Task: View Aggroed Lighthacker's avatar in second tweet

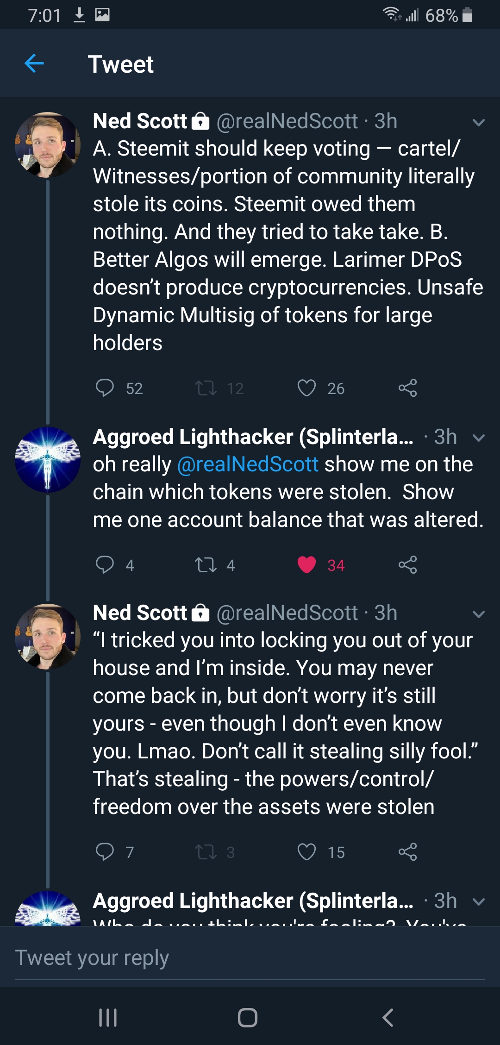Action: click(48, 459)
